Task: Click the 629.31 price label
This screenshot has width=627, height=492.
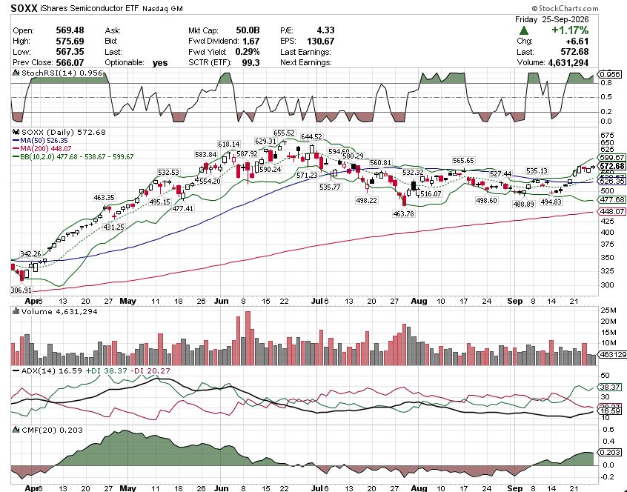Action: (265, 141)
